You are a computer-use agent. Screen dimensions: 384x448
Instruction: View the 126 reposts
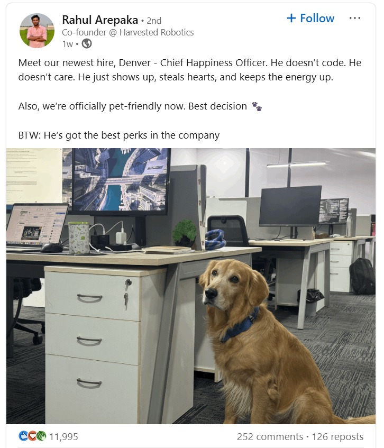pos(337,436)
